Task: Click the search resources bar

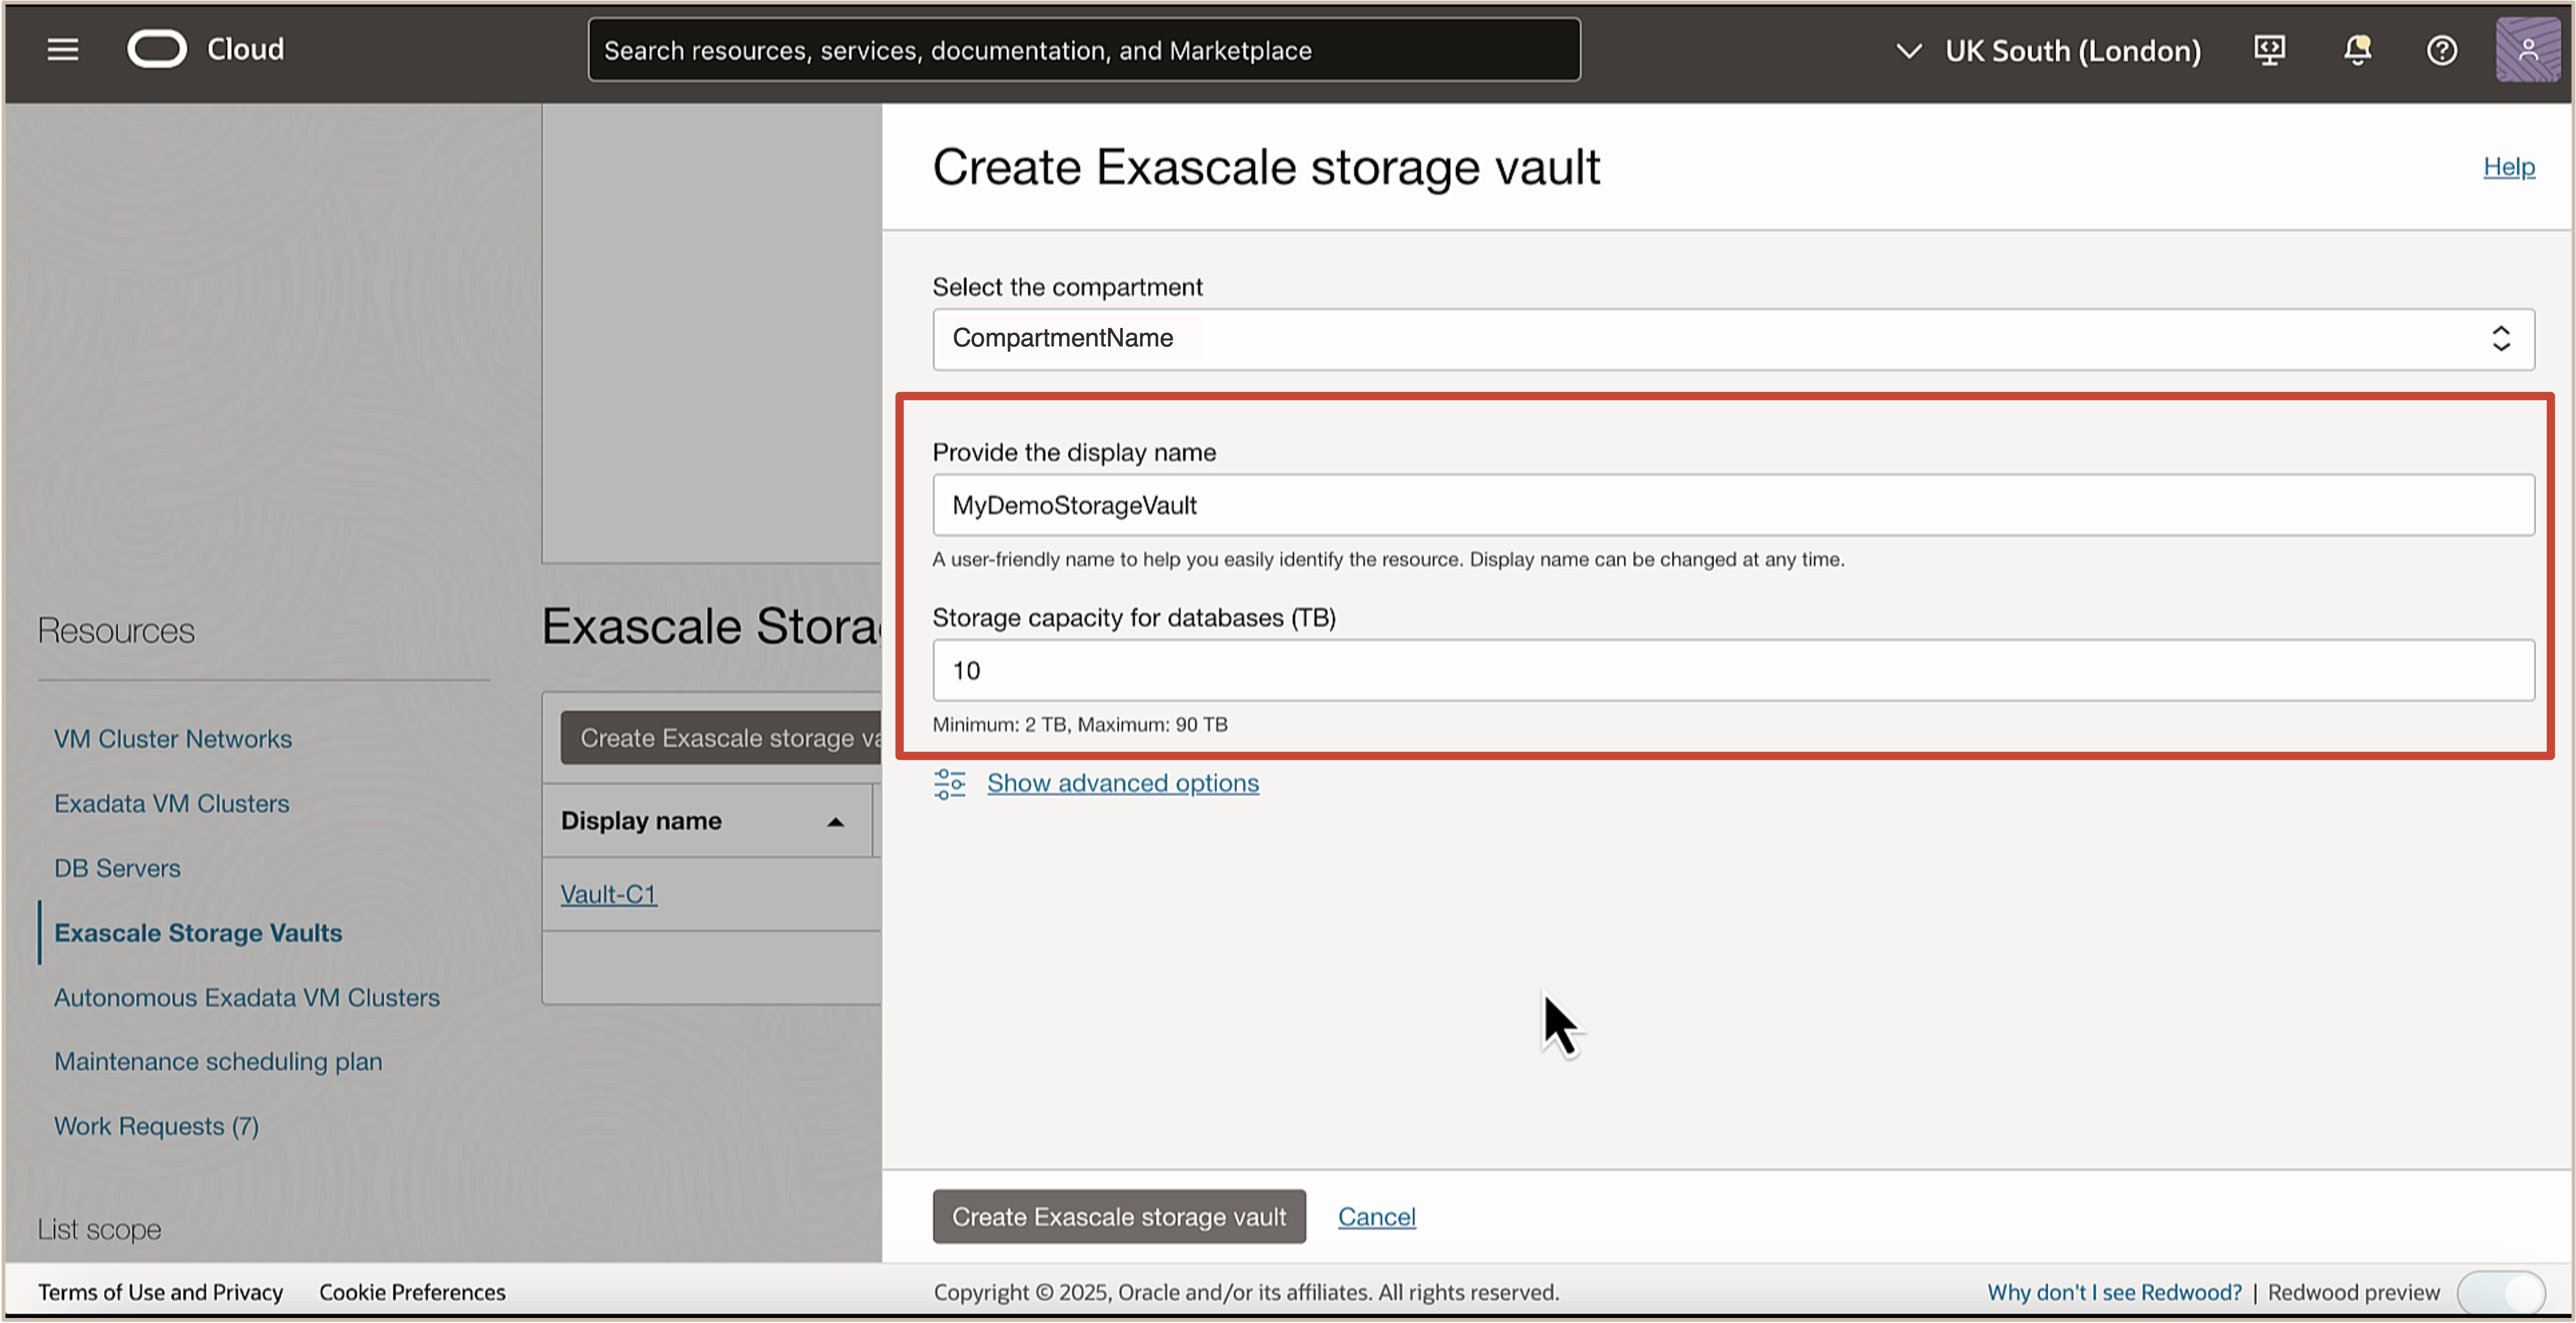Action: pos(1083,50)
